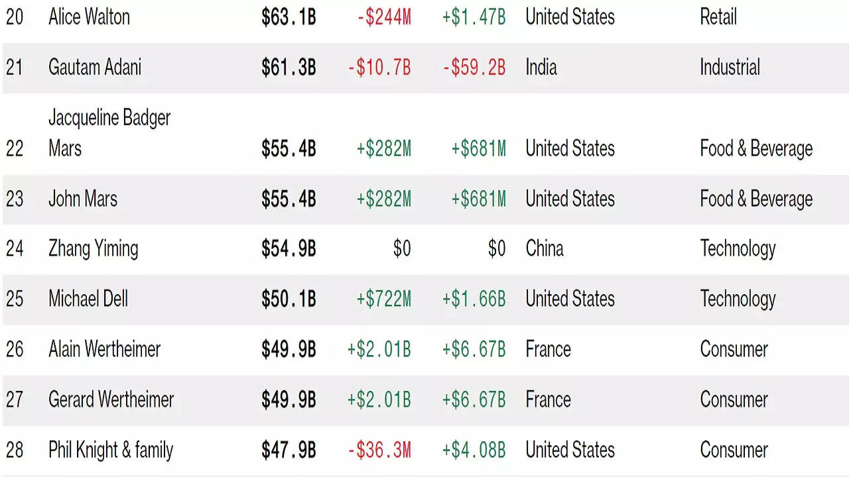
Task: Click India country in Adani row
Action: pos(541,68)
